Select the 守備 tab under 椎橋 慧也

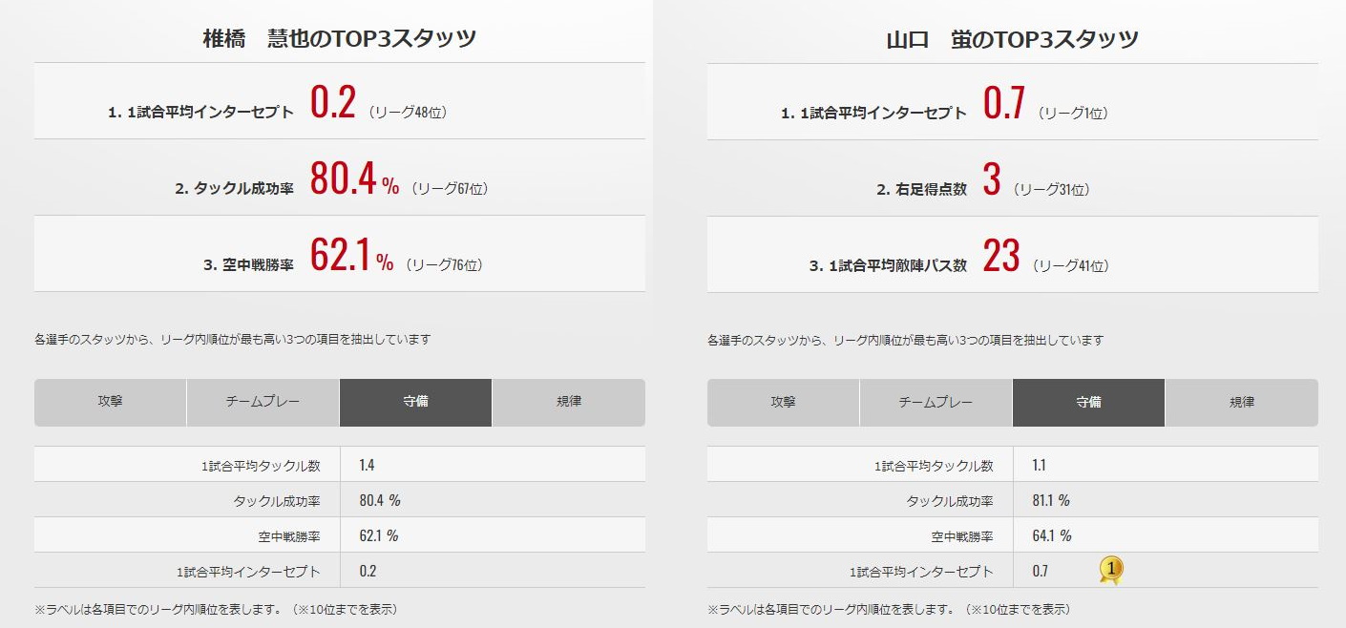click(x=415, y=402)
